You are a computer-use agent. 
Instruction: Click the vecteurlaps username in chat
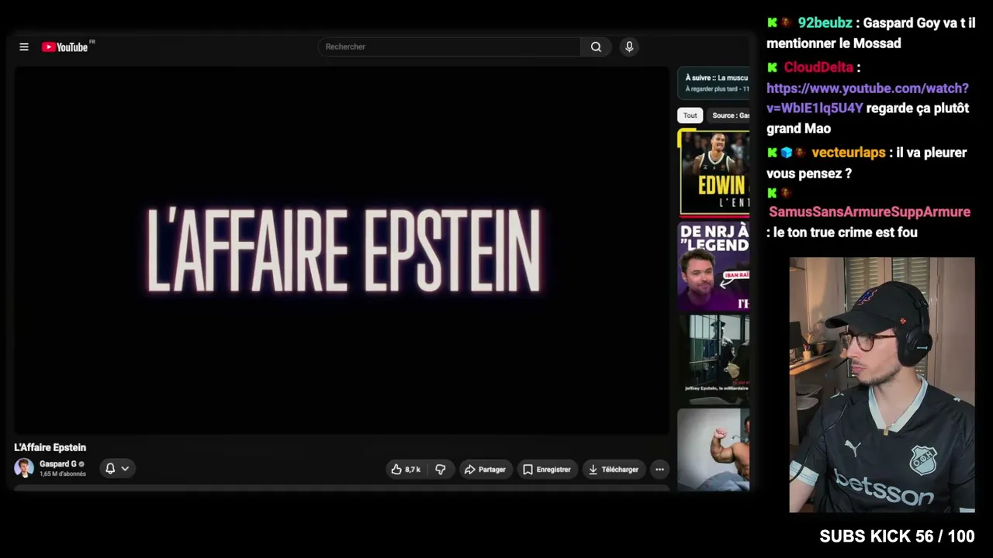click(x=848, y=153)
